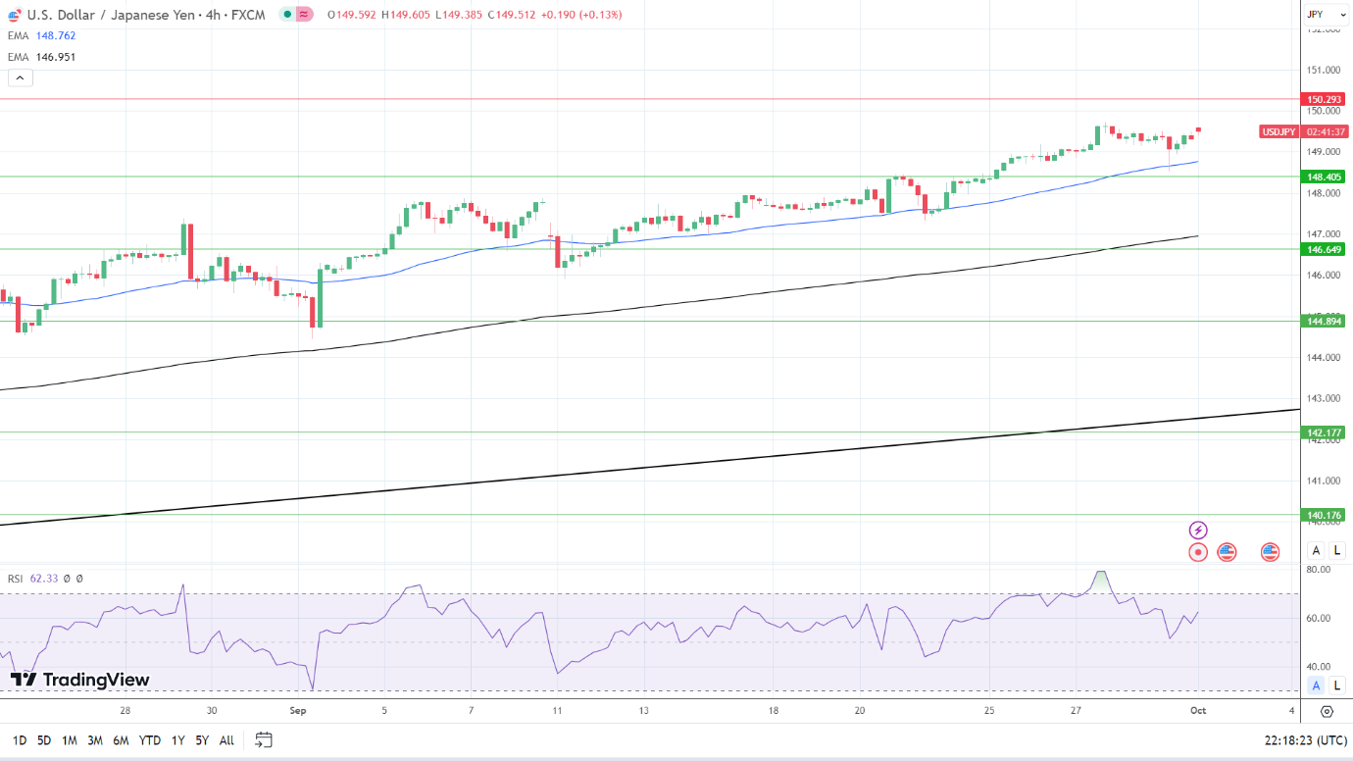
Task: Toggle log scale on the RSI pane
Action: (x=1337, y=685)
